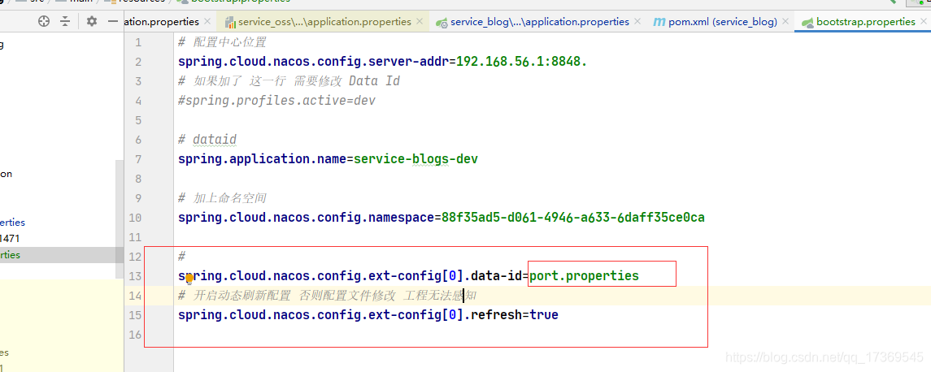Viewport: 931px width, 372px height.
Task: Click the '# dataid' comment
Action: click(x=207, y=140)
